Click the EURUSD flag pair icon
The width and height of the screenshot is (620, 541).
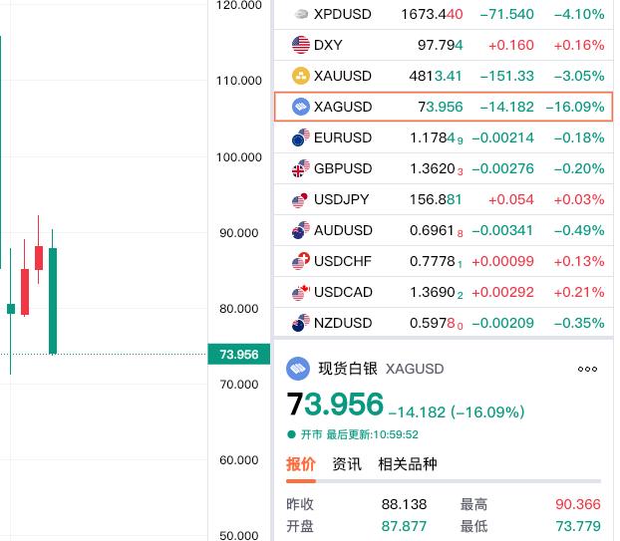pyautogui.click(x=301, y=137)
